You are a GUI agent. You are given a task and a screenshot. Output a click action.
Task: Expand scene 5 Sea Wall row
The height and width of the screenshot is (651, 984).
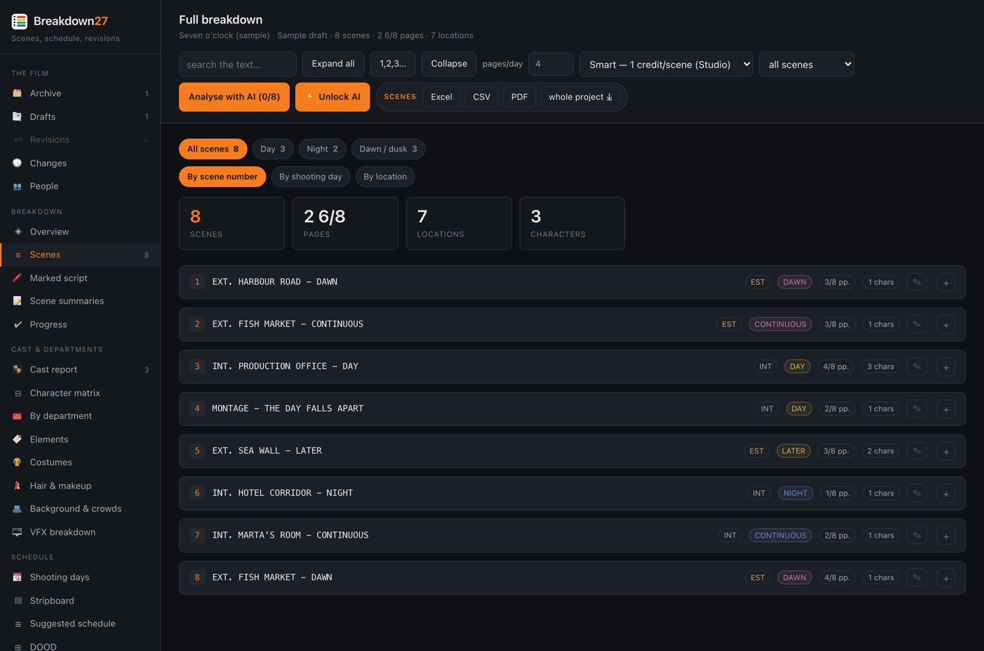[x=572, y=451]
